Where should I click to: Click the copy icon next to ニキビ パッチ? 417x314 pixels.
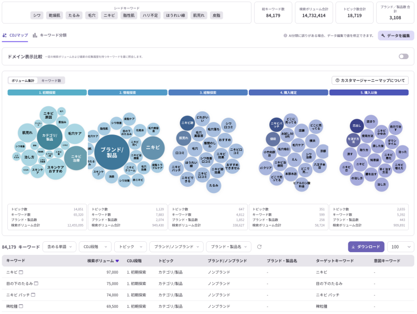point(33,295)
